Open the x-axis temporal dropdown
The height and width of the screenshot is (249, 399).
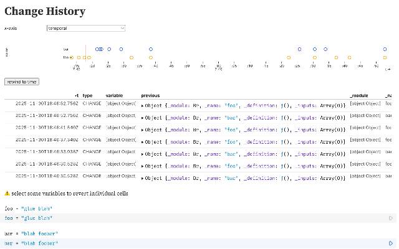click(x=86, y=28)
